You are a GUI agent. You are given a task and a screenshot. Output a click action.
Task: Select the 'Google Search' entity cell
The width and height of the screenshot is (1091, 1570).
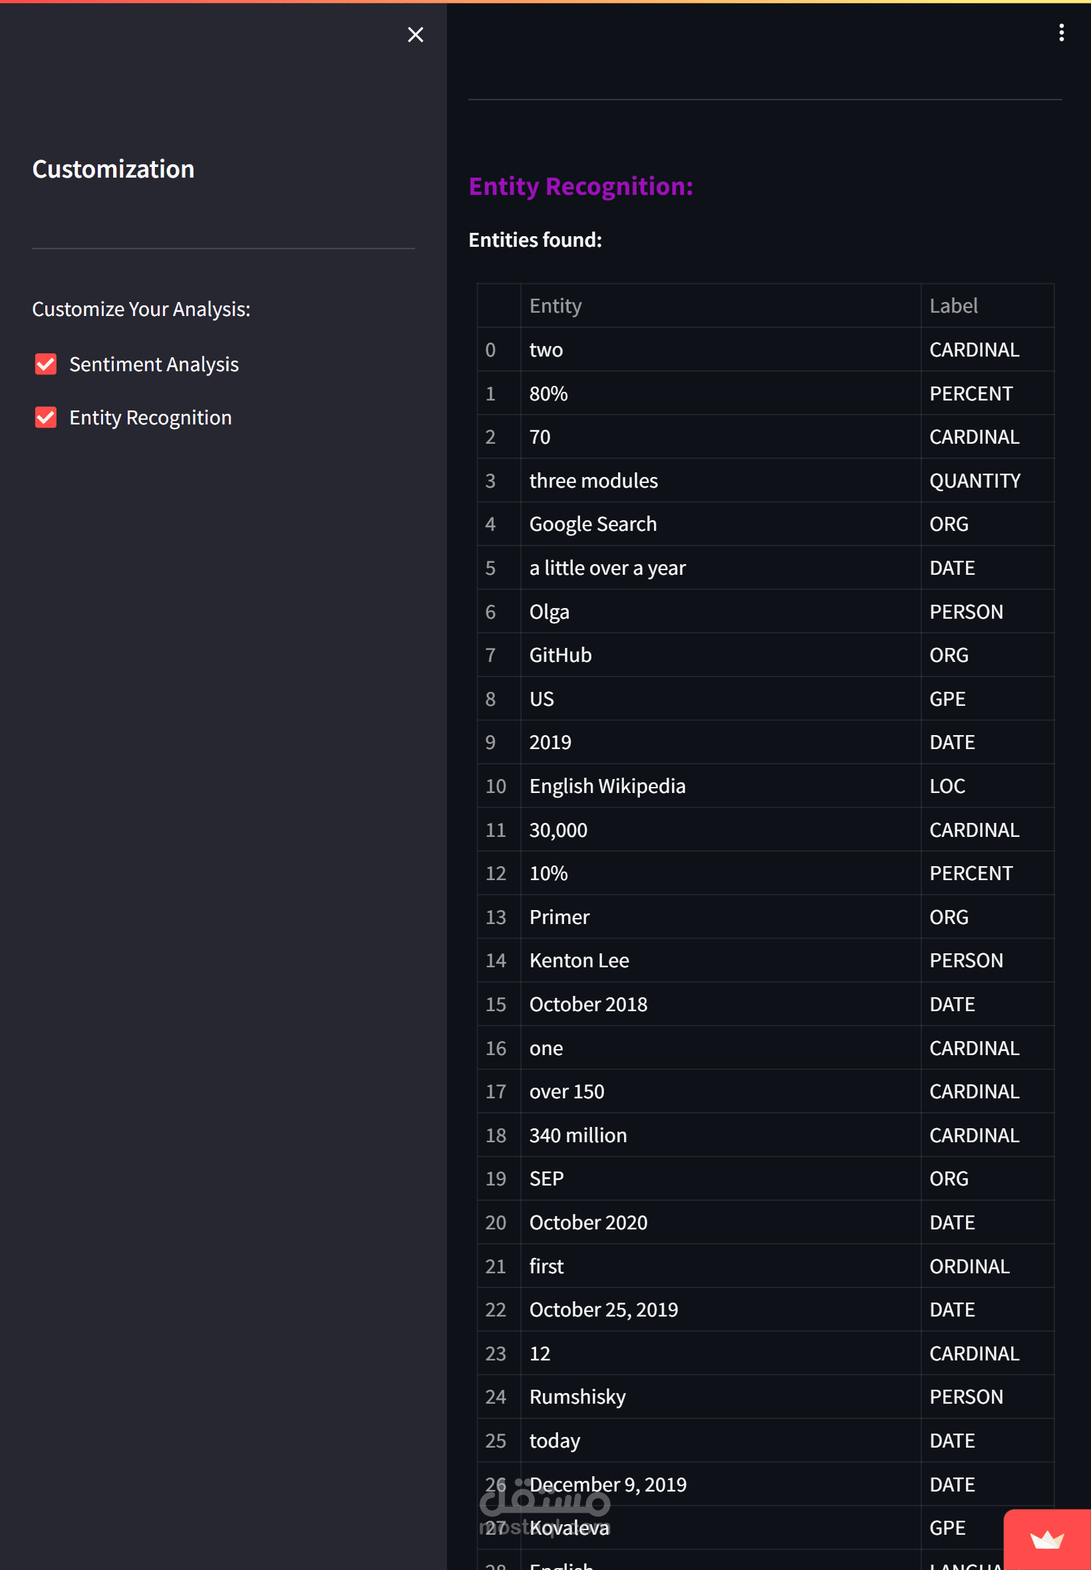(x=593, y=524)
